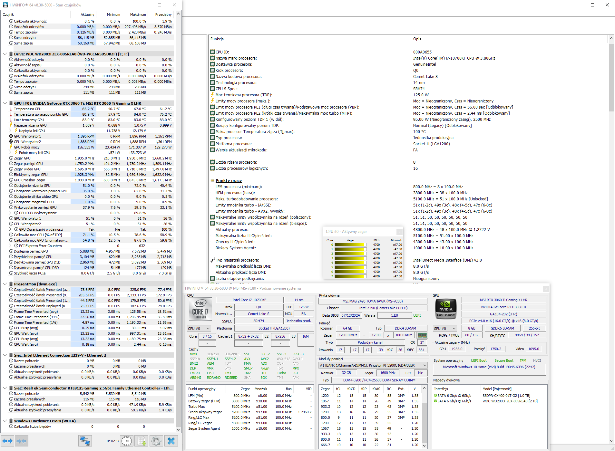The width and height of the screenshot is (615, 451).
Task: Reset sensor timer with the clock icon
Action: click(x=127, y=441)
